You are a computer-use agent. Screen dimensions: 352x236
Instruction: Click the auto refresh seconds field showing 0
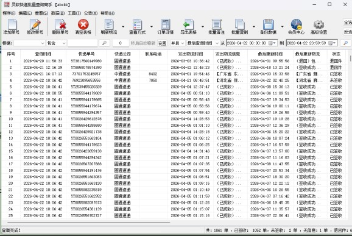[121, 43]
